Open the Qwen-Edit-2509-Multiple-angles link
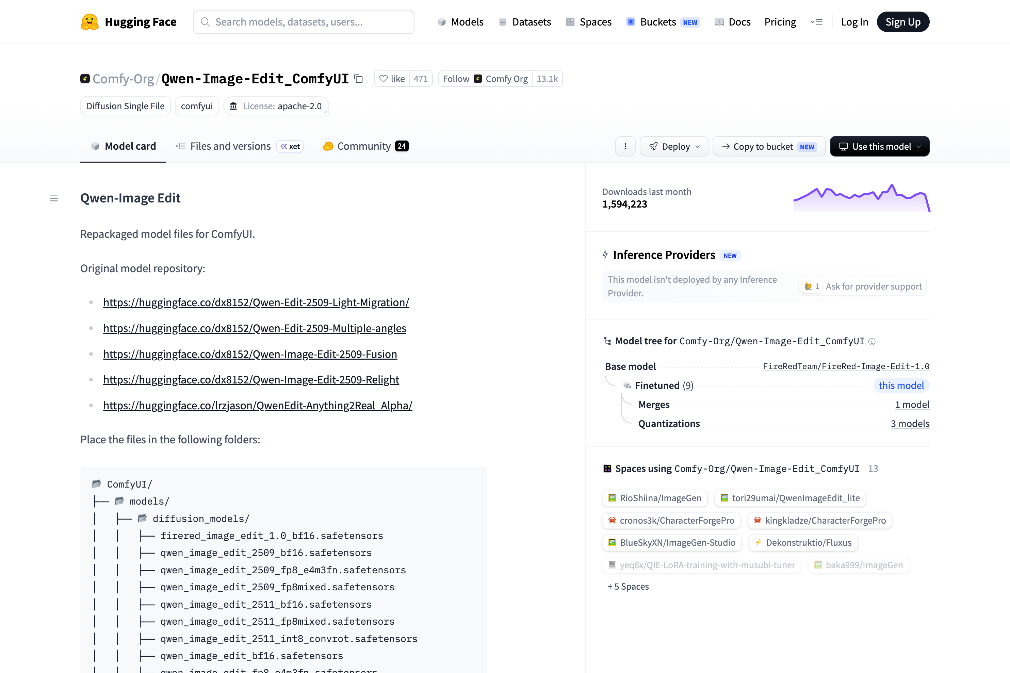The width and height of the screenshot is (1010, 673). click(x=255, y=328)
